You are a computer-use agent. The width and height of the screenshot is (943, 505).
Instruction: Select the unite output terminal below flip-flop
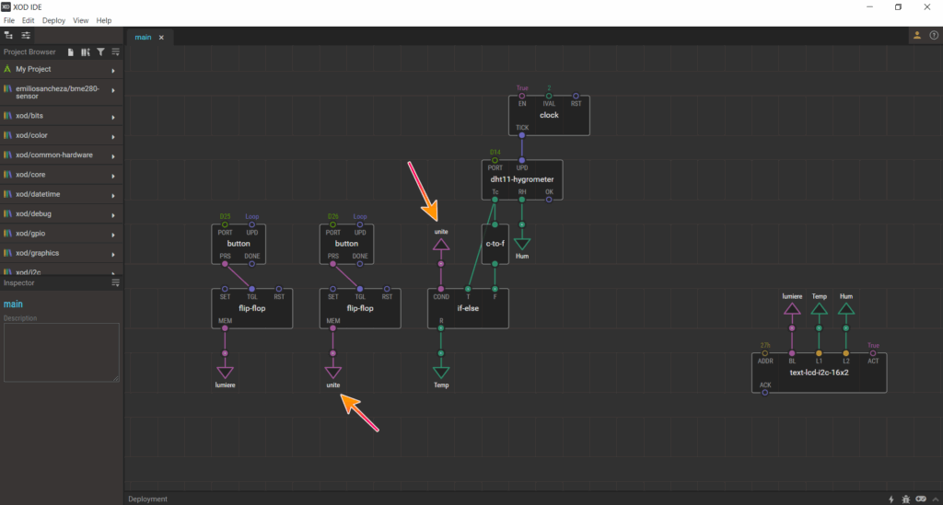pos(333,373)
